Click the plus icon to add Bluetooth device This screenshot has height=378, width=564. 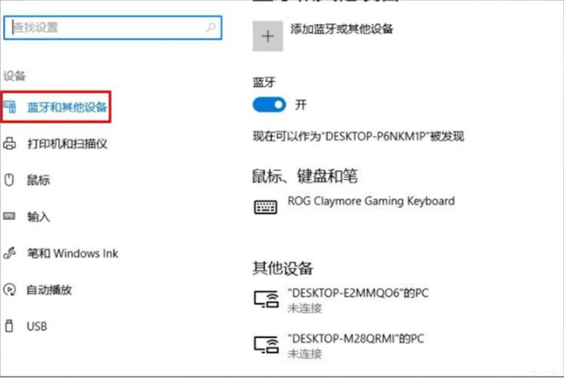pyautogui.click(x=268, y=36)
